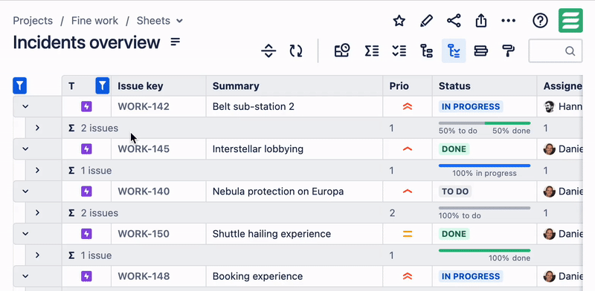Viewport: 595px width, 291px height.
Task: Open issue WORK-150
Action: point(144,234)
